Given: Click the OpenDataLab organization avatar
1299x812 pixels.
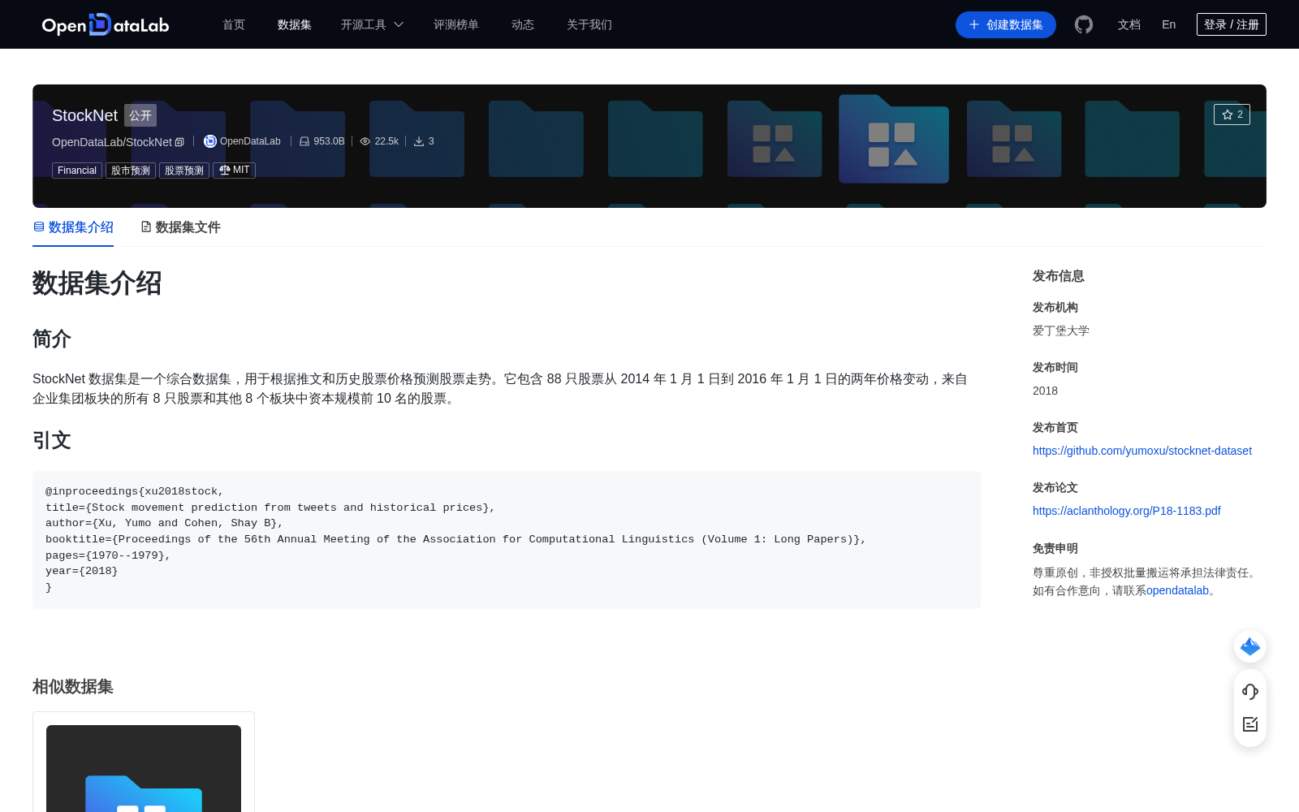Looking at the screenshot, I should tap(209, 141).
